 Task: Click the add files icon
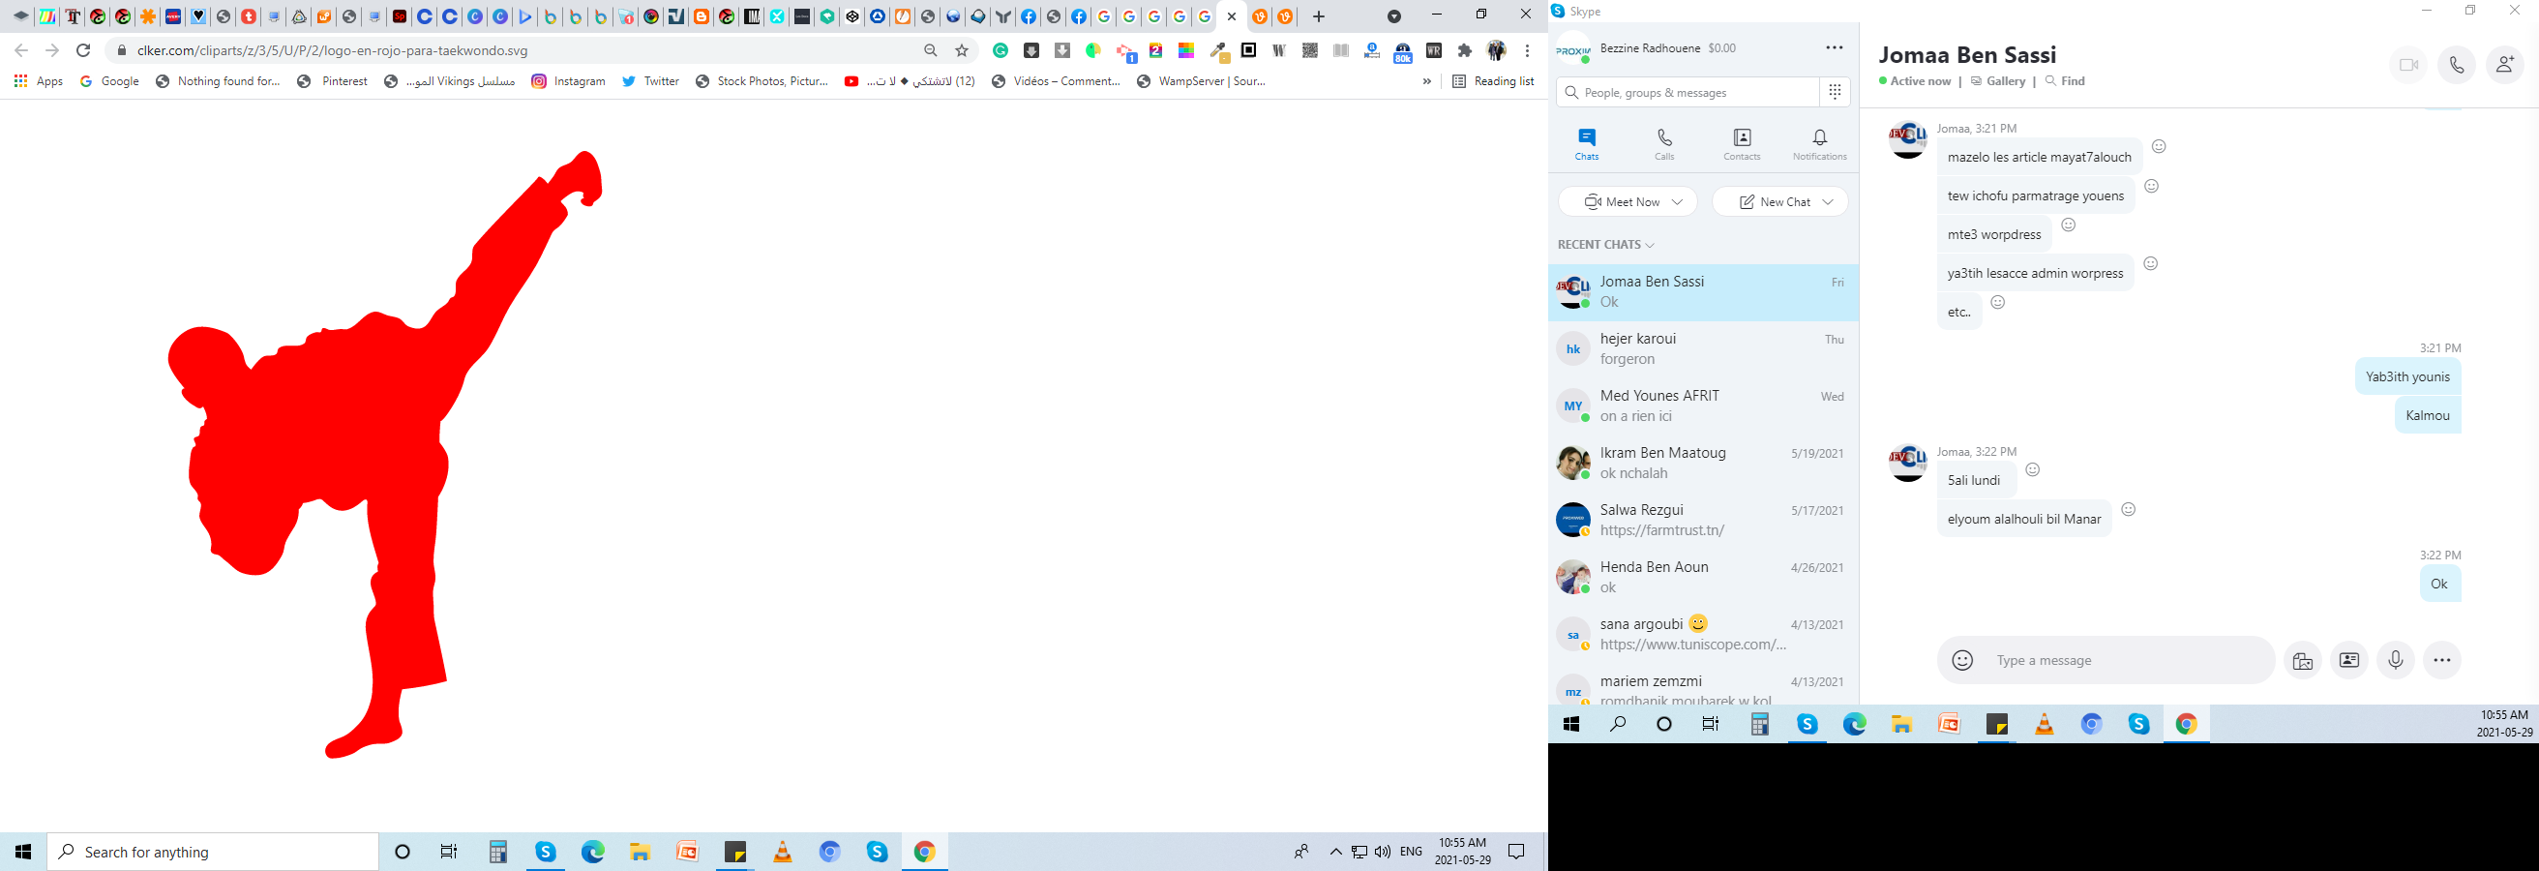(2303, 660)
